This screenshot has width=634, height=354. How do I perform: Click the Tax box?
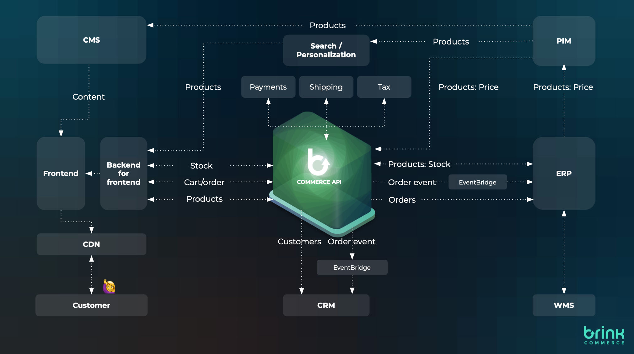[384, 87]
